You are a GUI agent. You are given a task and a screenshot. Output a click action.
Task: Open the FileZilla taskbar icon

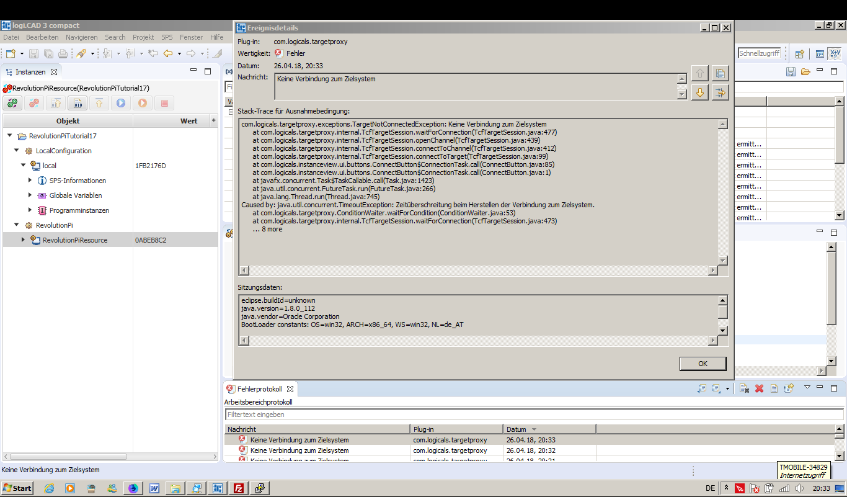(238, 488)
